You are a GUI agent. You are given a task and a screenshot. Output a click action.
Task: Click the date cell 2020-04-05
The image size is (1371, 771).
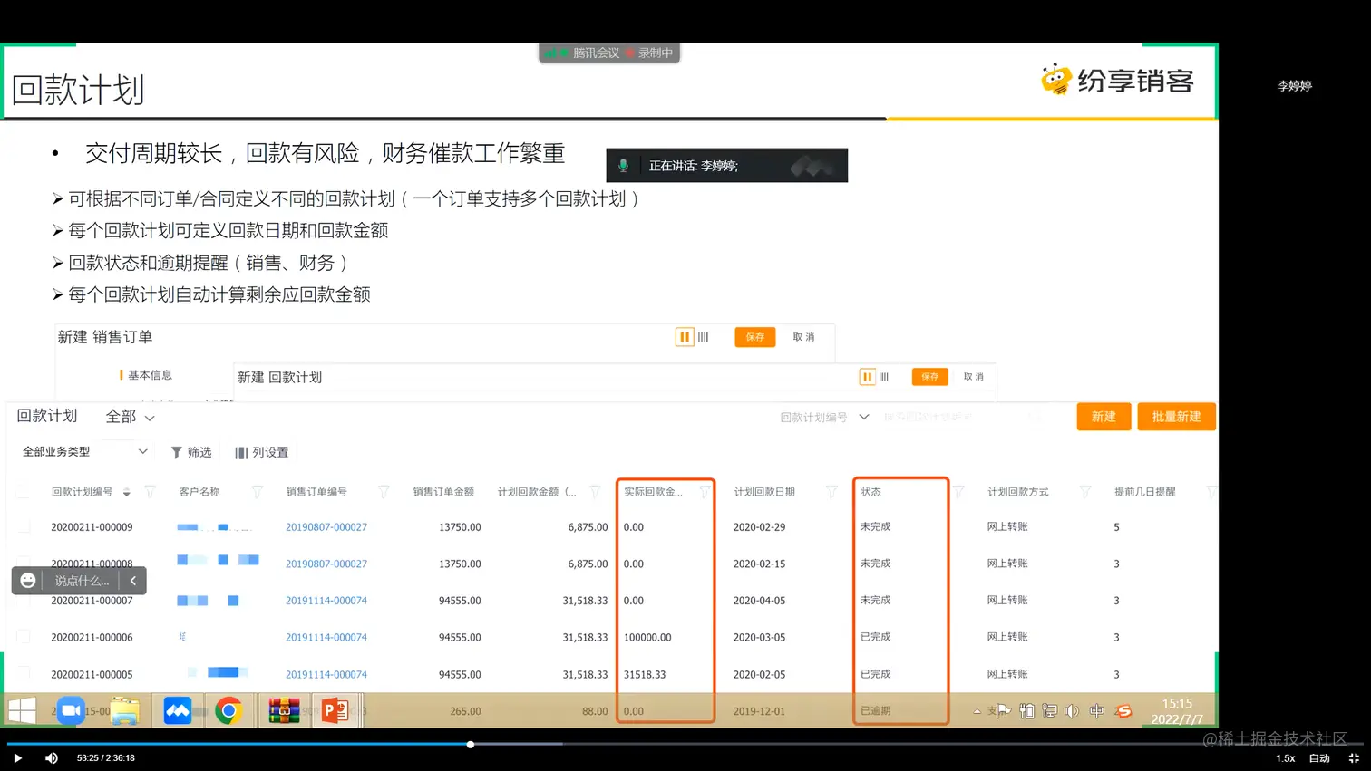coord(759,601)
